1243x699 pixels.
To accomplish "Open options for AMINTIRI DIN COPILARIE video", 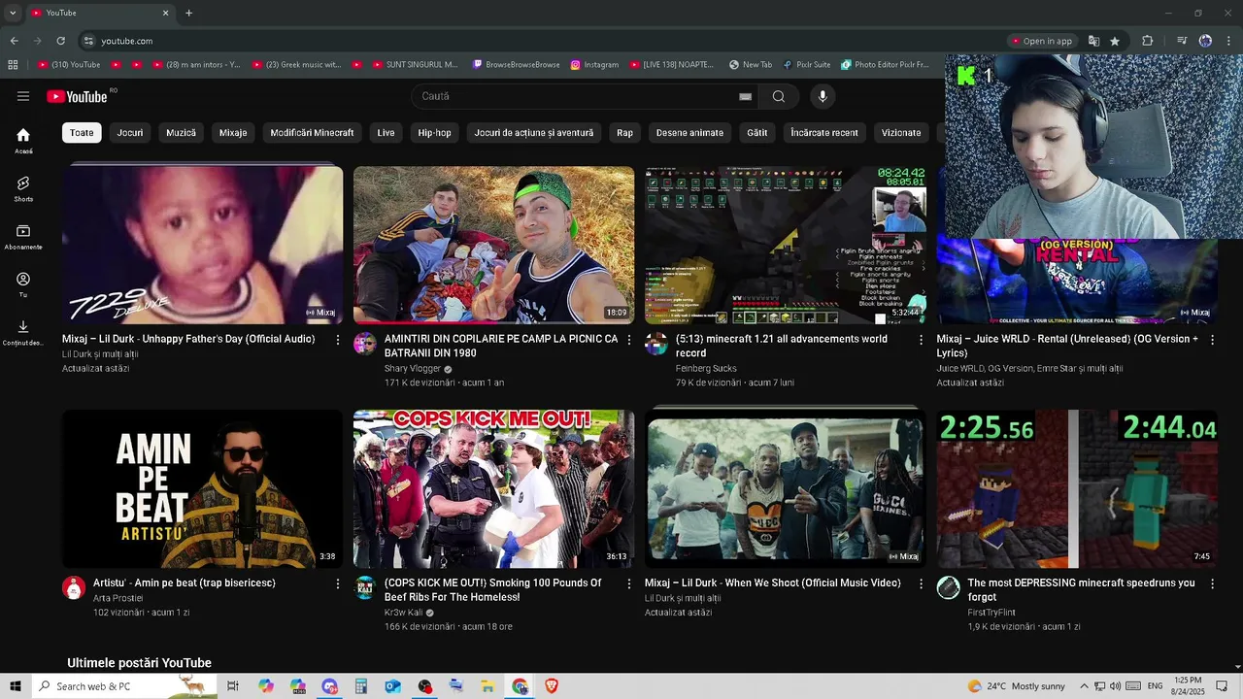I will pyautogui.click(x=629, y=340).
